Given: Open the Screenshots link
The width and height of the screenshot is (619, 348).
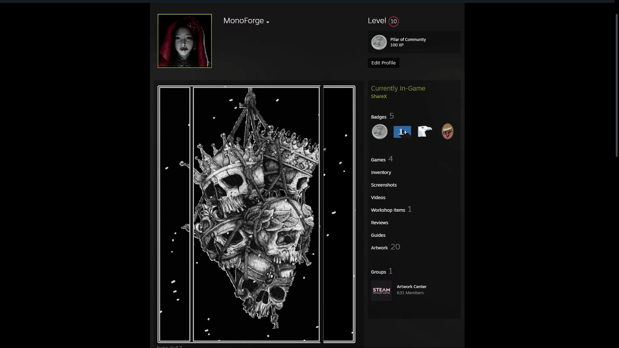Looking at the screenshot, I should (x=384, y=185).
